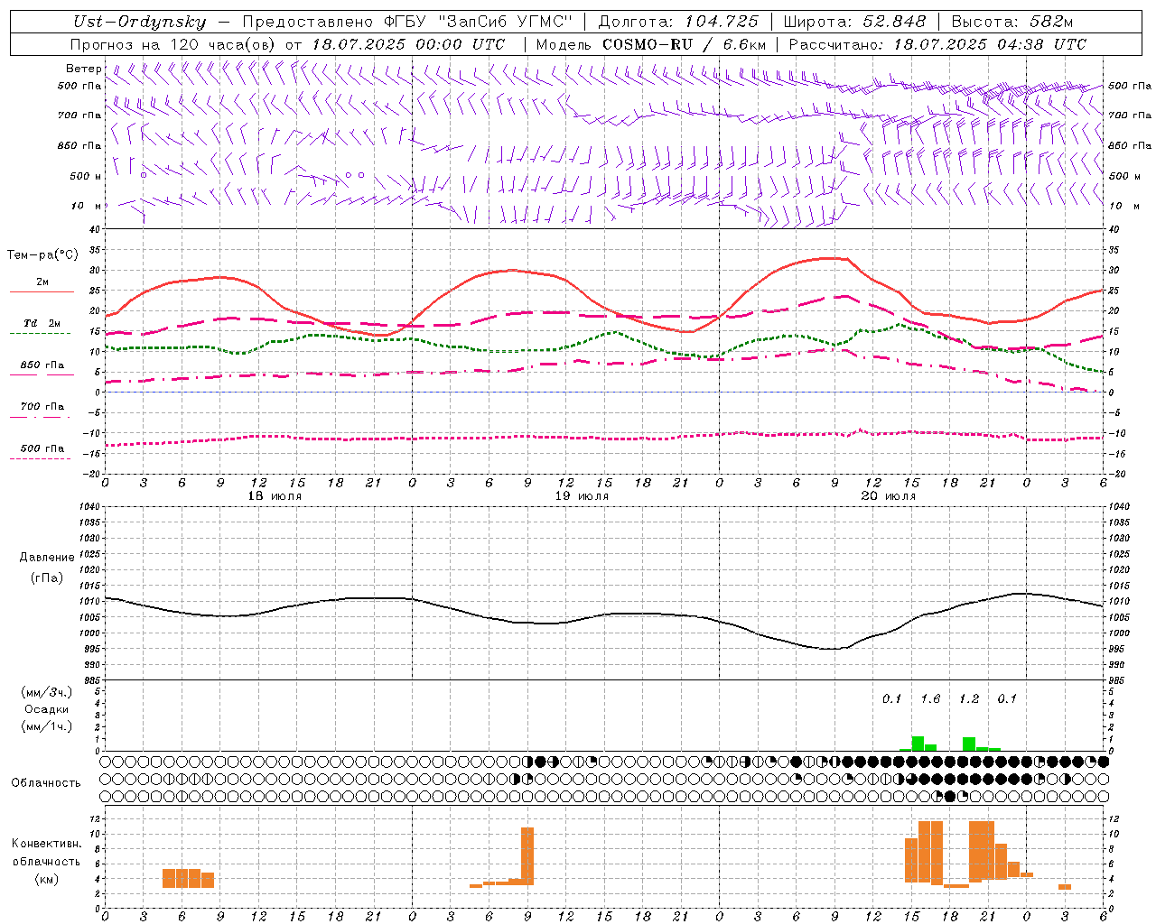The image size is (1156, 924).
Task: Select the 'Долгота: 104.725' header field
Action: click(x=676, y=23)
